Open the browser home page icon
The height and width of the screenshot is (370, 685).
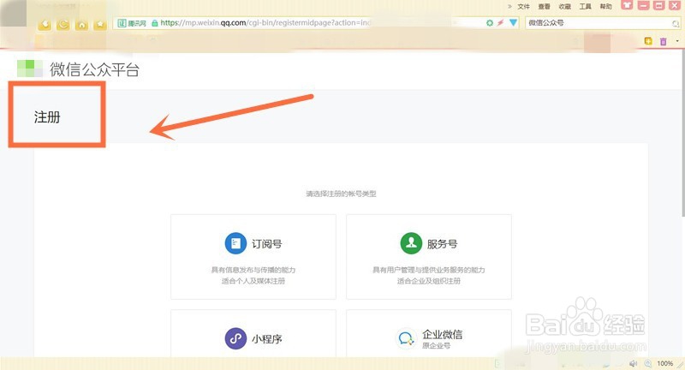(x=81, y=25)
